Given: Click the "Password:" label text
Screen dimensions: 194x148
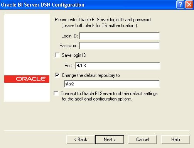Looking at the screenshot, I should [69, 46].
